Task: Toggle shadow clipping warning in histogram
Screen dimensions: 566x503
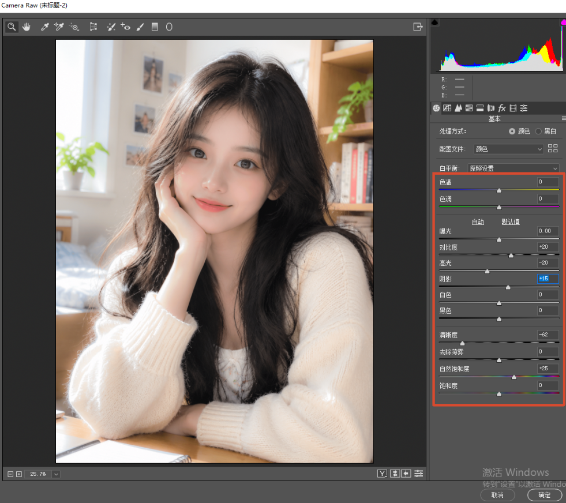Action: coord(434,22)
